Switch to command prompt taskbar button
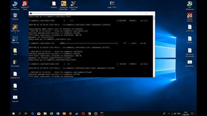Viewport: 207px width, 116px height. point(102,113)
